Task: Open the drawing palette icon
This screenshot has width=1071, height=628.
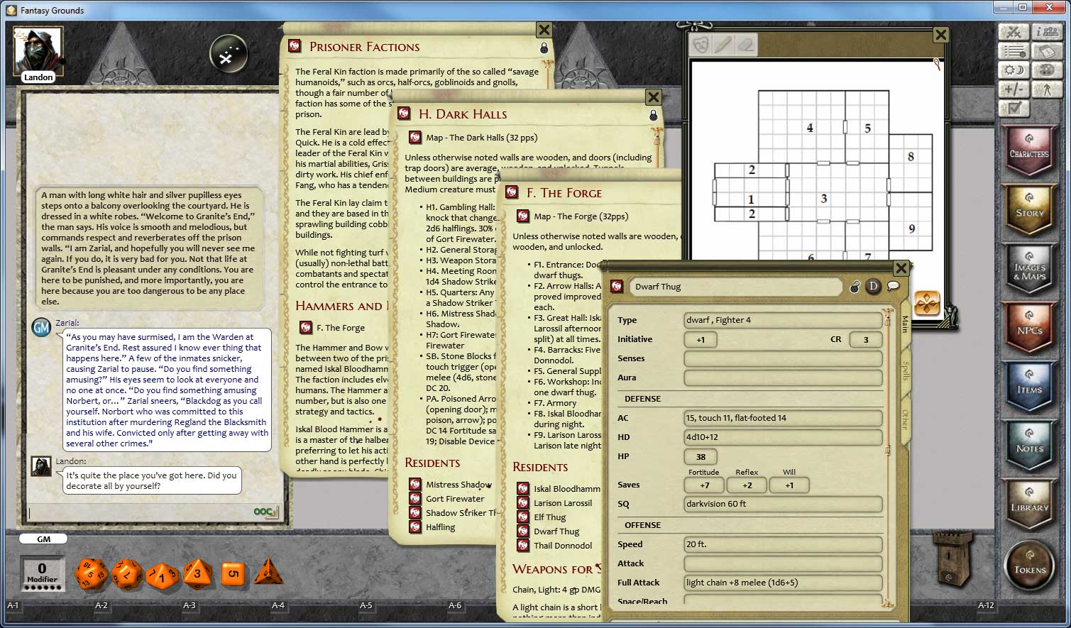Action: pyautogui.click(x=1047, y=70)
